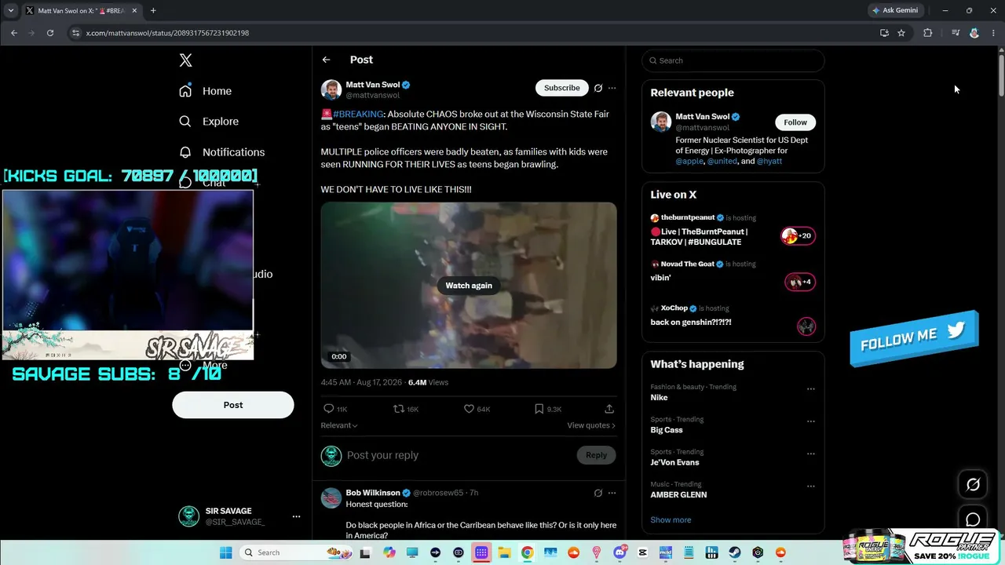
Task: Open the floating messages chat button
Action: [973, 519]
